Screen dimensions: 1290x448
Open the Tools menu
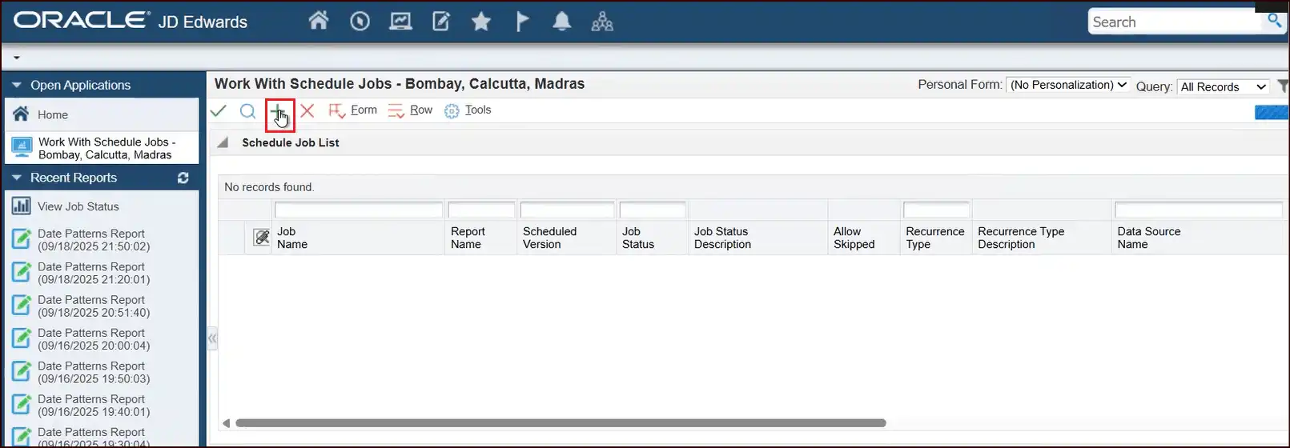468,110
